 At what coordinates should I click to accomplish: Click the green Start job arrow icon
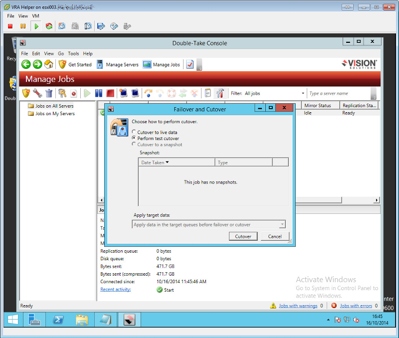click(x=87, y=93)
